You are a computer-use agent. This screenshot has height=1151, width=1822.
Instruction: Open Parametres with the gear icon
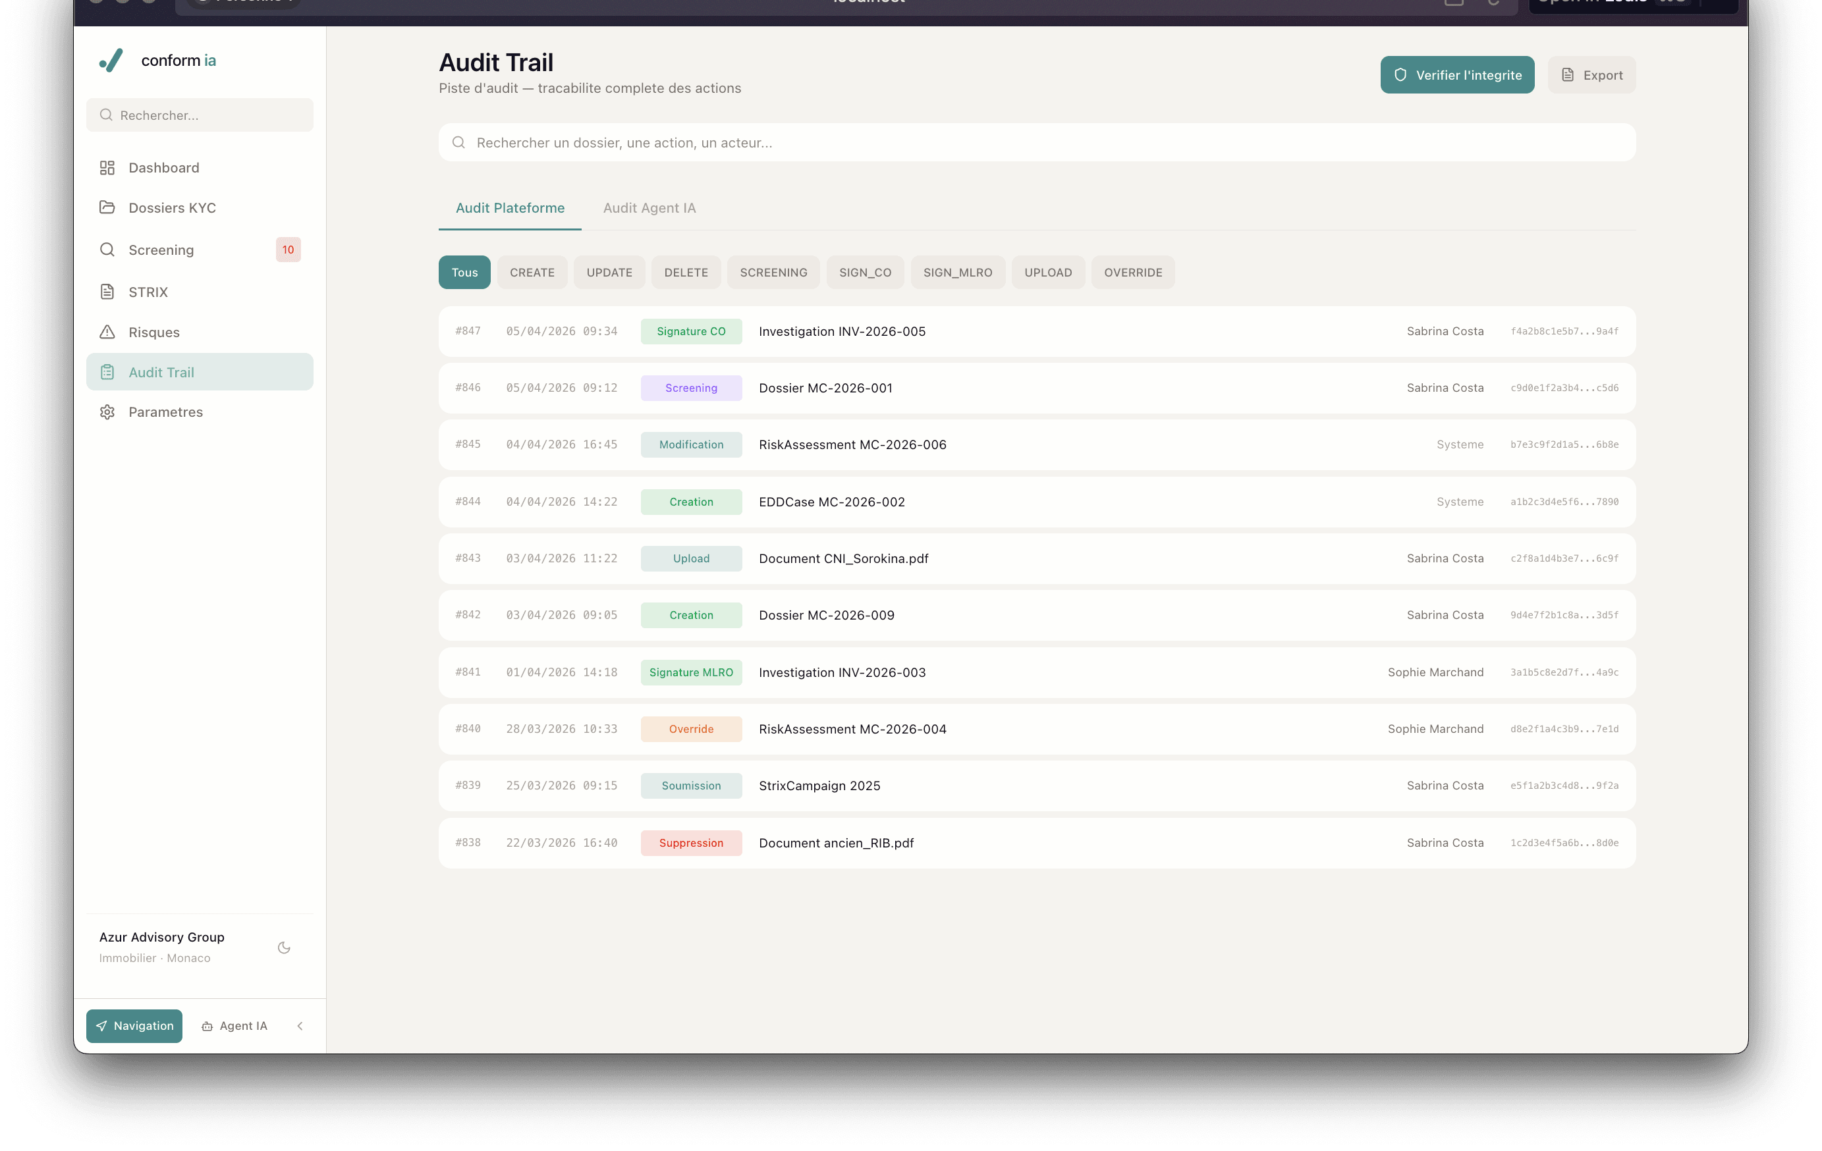[x=107, y=412]
